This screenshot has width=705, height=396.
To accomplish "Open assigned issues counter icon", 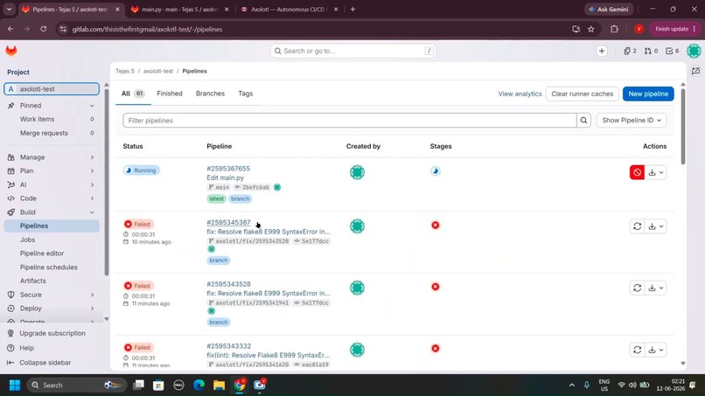I will tap(630, 51).
